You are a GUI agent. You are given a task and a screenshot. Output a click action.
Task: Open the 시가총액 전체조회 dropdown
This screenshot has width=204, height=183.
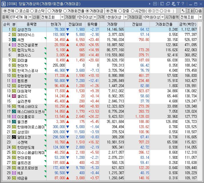(x=200, y=17)
